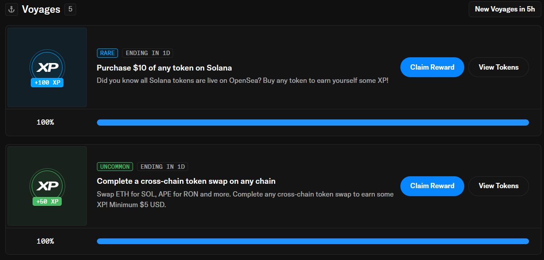The height and width of the screenshot is (260, 544).
Task: Click the +50 XP reward badge
Action: (x=47, y=201)
